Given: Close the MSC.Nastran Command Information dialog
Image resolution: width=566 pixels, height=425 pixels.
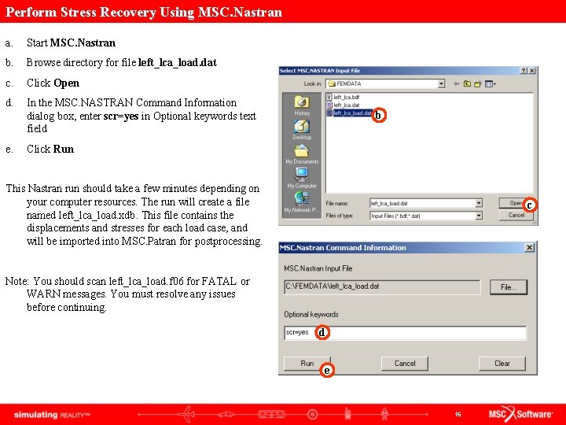Looking at the screenshot, I should pyautogui.click(x=529, y=248).
